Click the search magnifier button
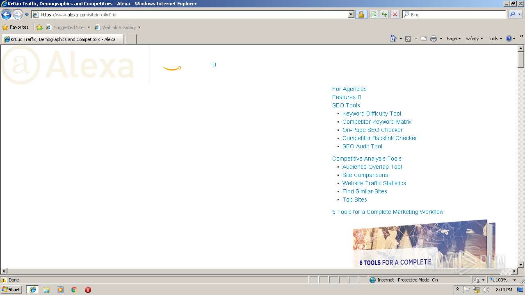 point(512,15)
